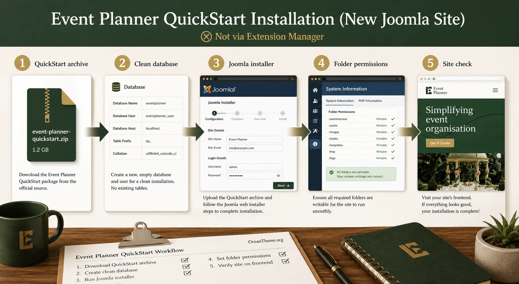Click the Site Email field
Viewport: 519px width, 284px height.
coord(254,148)
